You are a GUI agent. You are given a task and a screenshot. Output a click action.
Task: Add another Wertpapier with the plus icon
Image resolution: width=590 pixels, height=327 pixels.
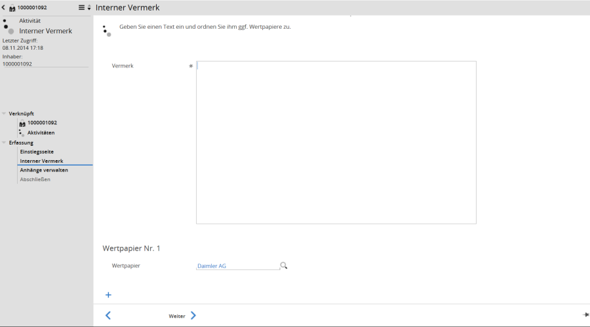click(x=108, y=295)
